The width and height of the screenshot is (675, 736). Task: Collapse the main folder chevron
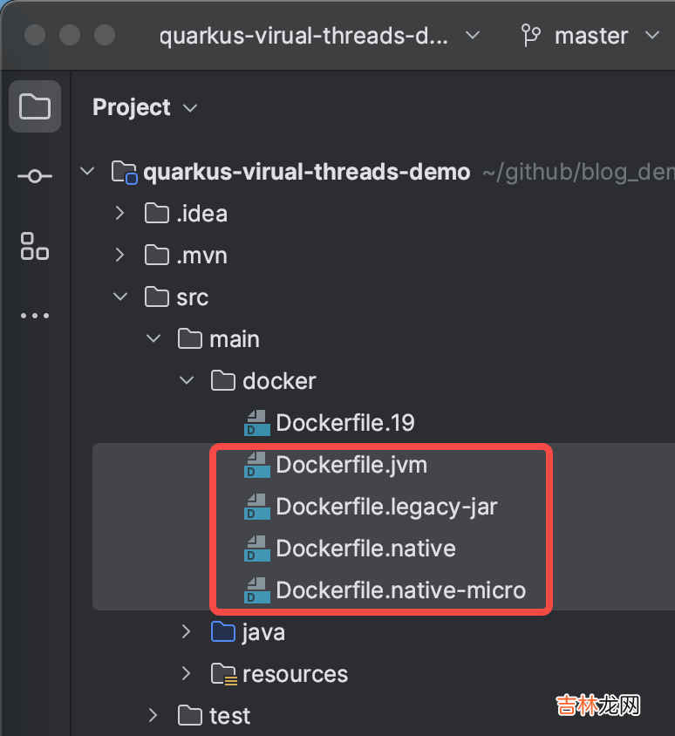click(153, 339)
